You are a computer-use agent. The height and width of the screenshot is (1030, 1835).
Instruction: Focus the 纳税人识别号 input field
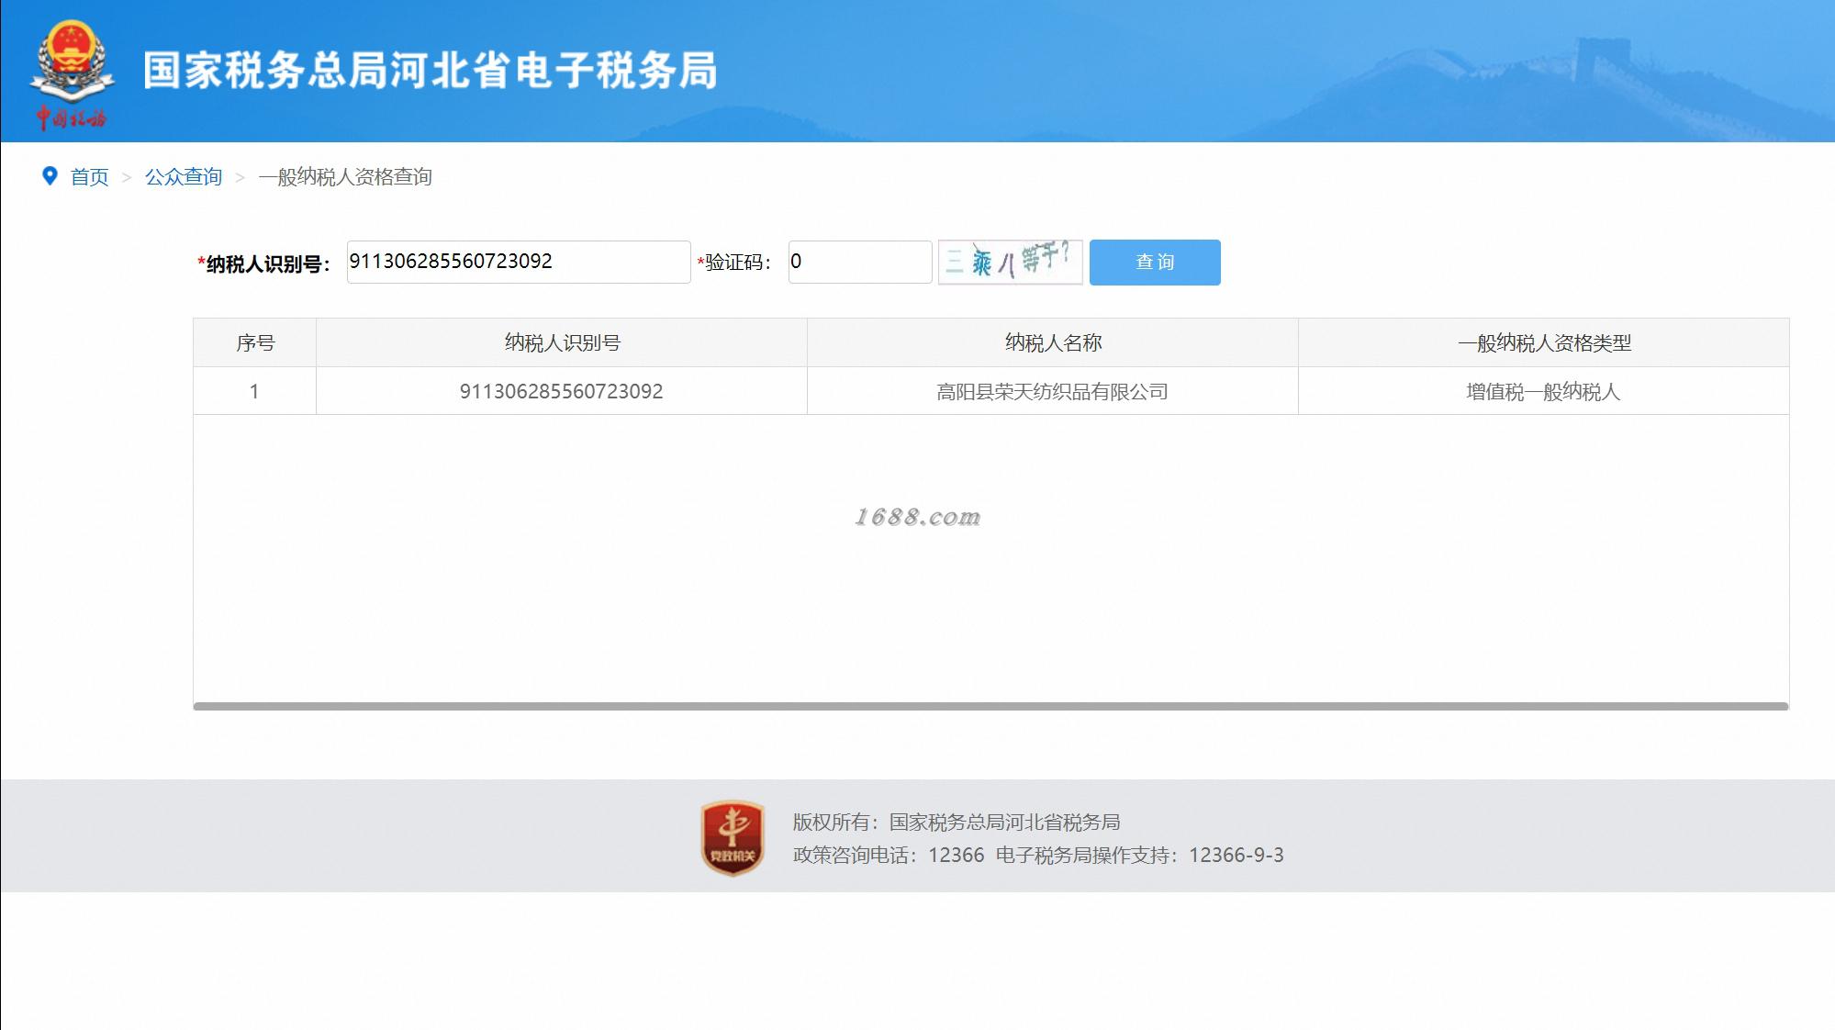[518, 263]
